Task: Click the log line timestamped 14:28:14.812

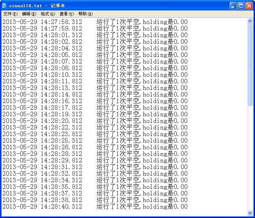Action: coord(95,94)
